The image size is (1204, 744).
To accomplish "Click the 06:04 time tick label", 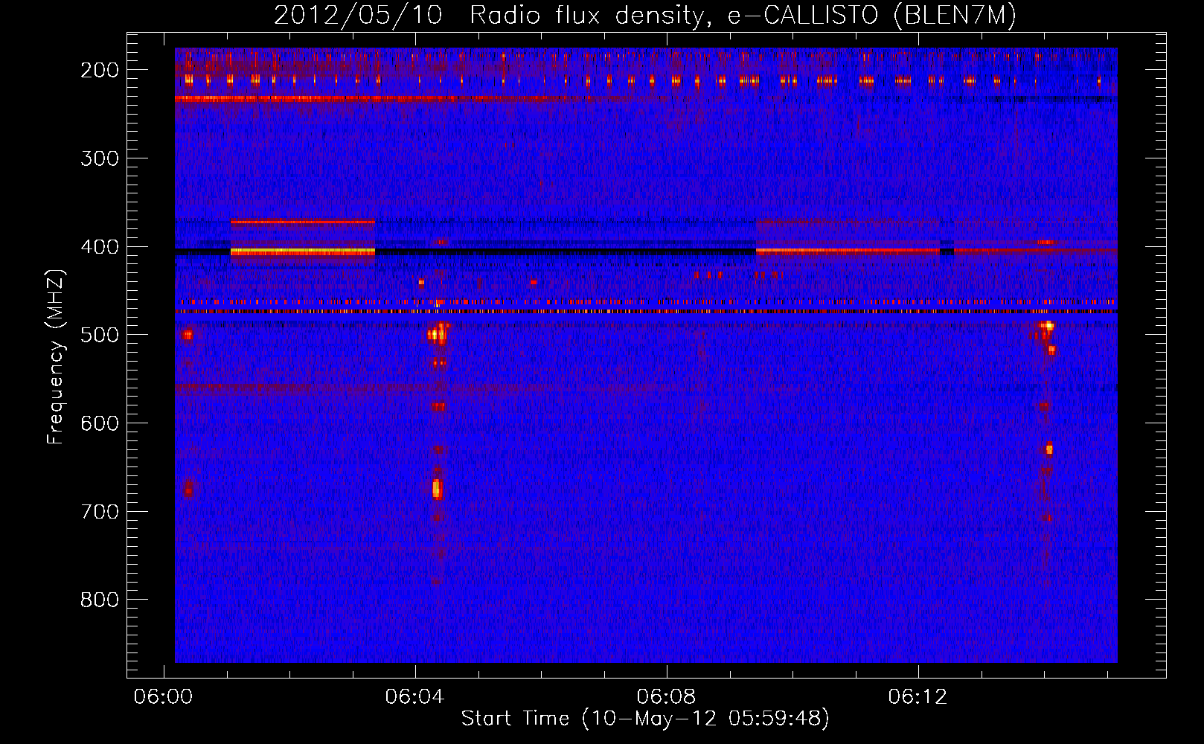I will 414,697.
